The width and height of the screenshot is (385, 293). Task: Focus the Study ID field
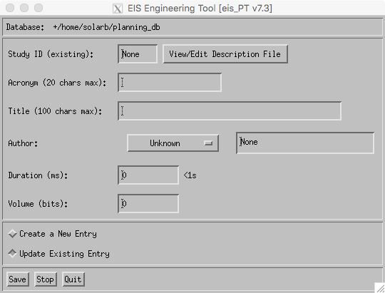138,53
